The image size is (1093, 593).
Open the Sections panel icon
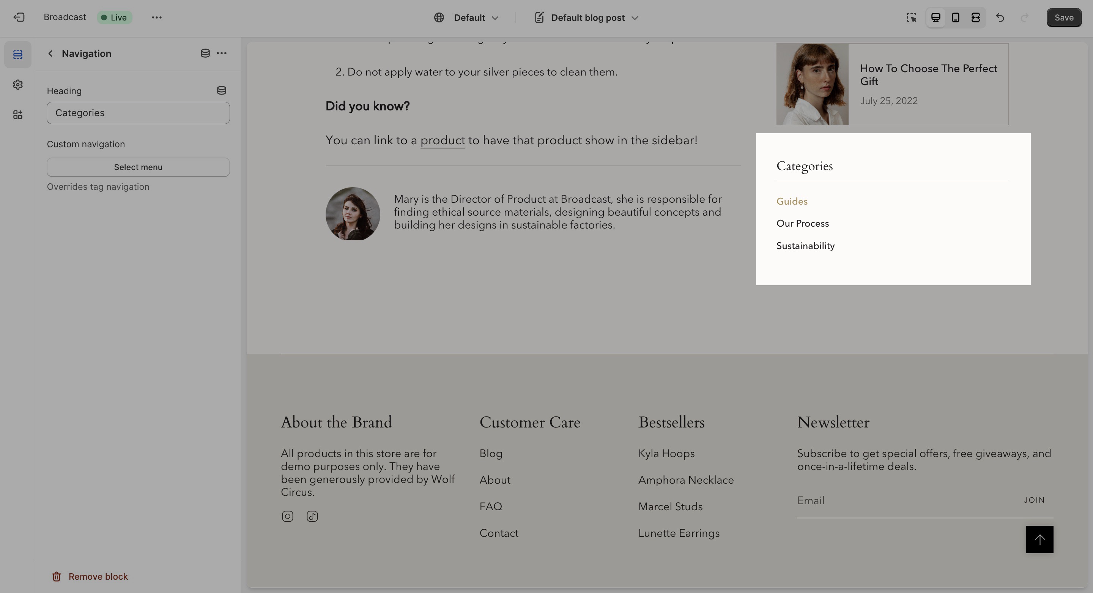pyautogui.click(x=18, y=55)
